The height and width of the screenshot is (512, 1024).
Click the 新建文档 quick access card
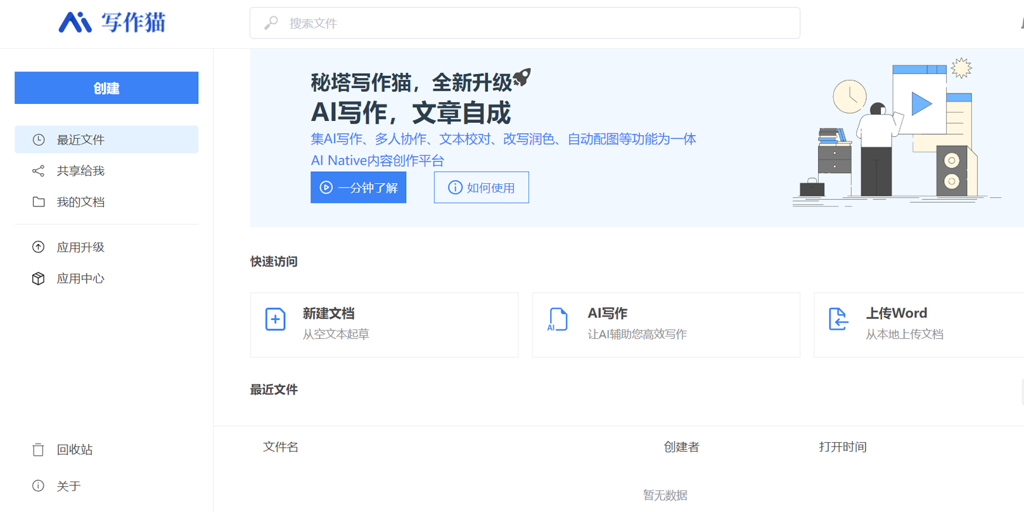384,325
